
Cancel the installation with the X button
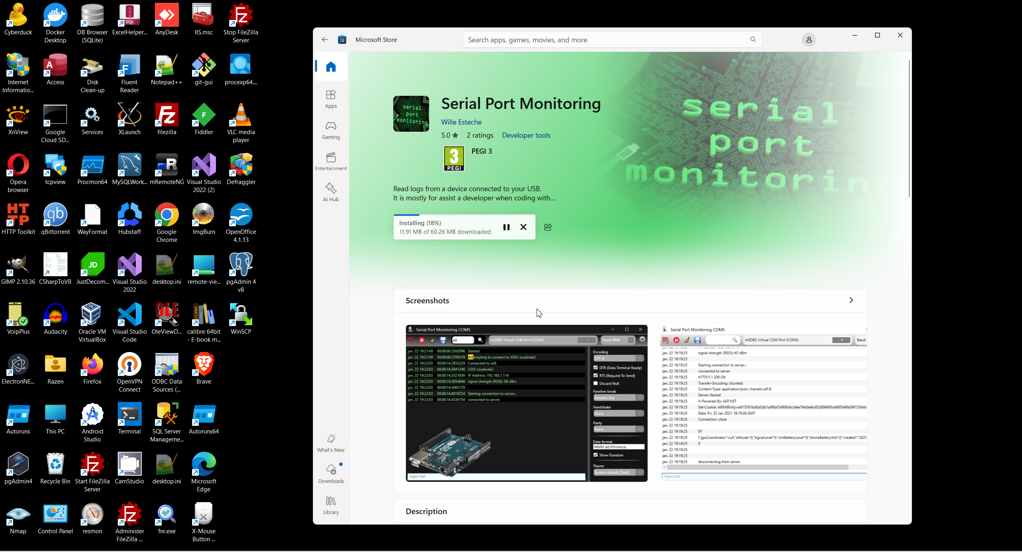(x=523, y=227)
